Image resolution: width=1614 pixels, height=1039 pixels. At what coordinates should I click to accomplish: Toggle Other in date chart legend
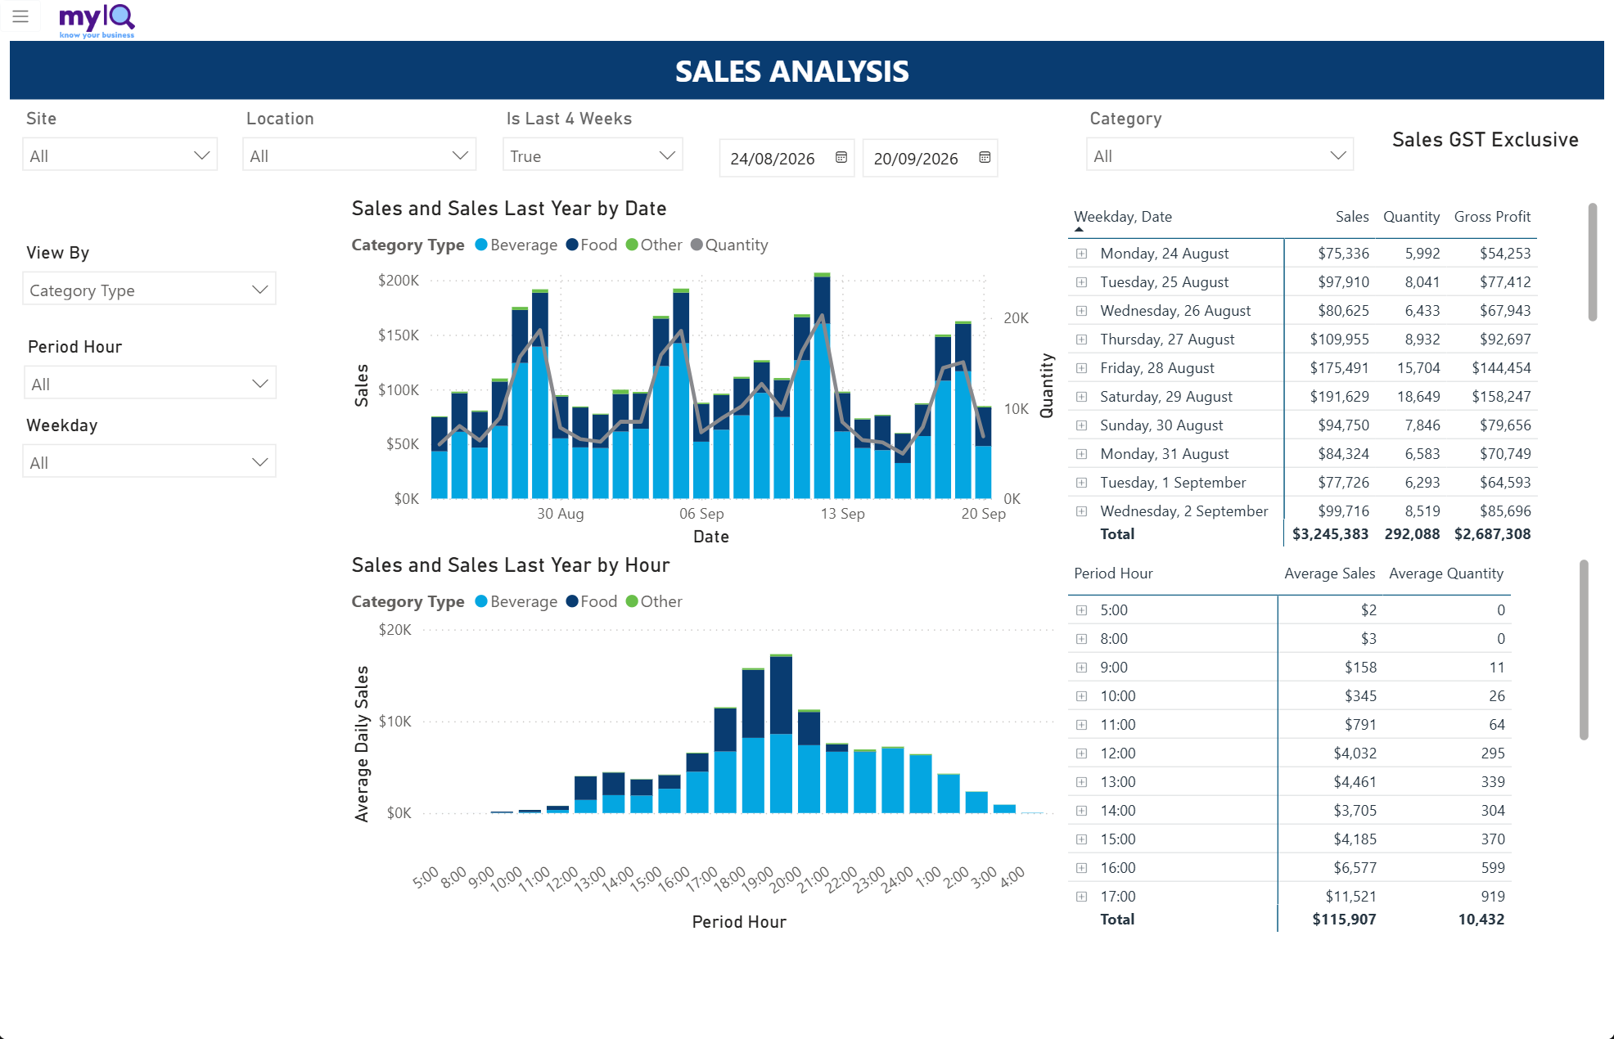click(654, 245)
